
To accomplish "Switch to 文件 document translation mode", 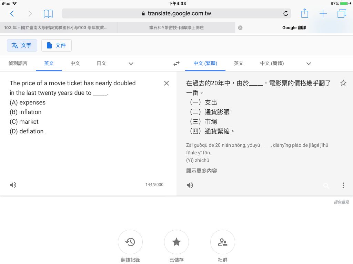I will (x=56, y=45).
